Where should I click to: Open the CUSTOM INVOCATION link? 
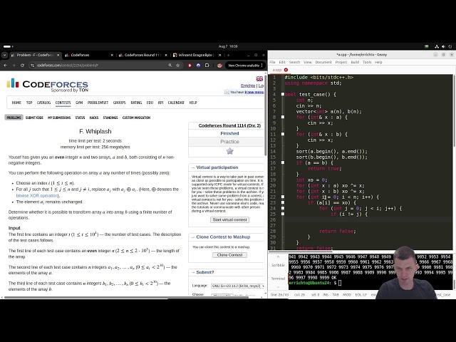136,118
